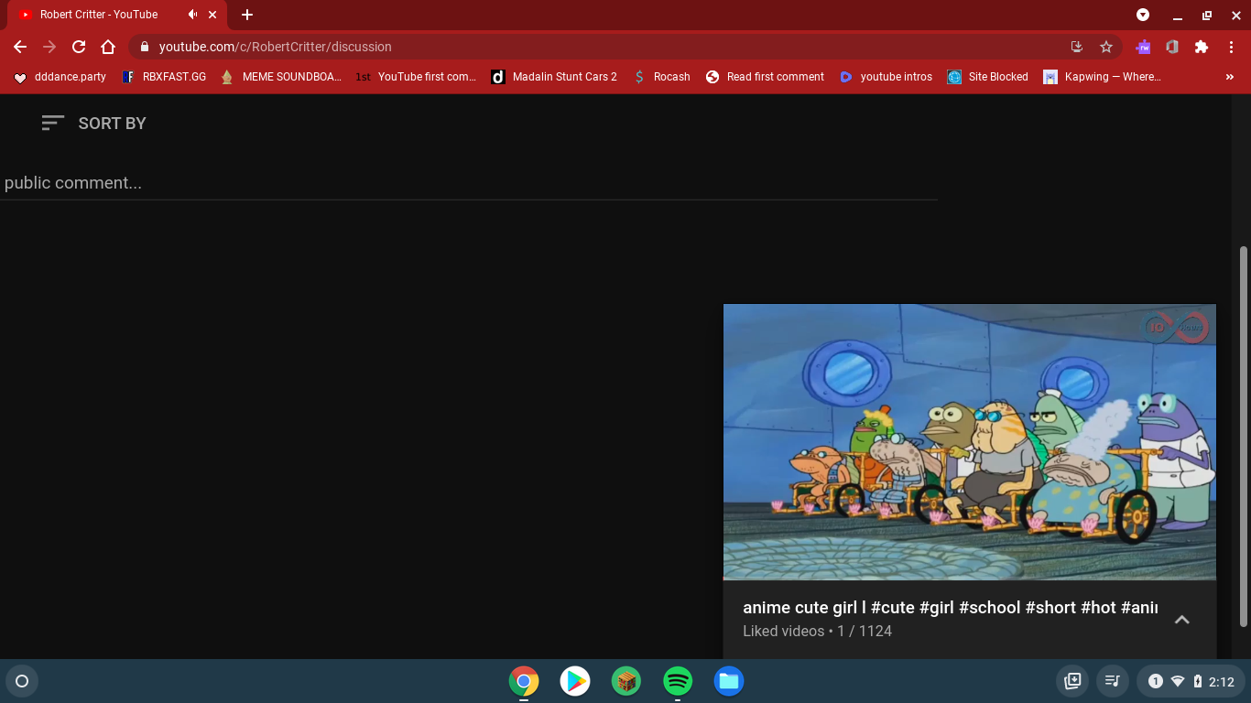
Task: Open the SORT BY comments menu
Action: pos(93,124)
